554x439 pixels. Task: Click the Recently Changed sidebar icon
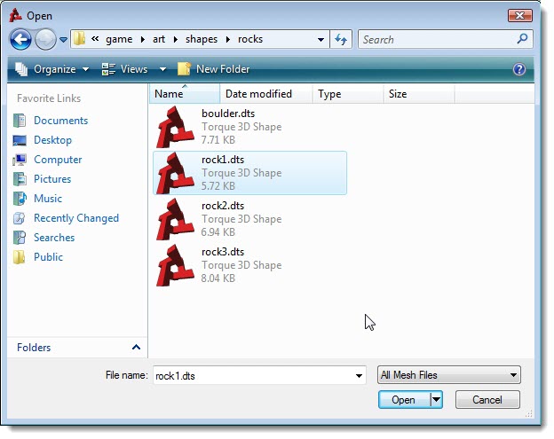pyautogui.click(x=20, y=218)
